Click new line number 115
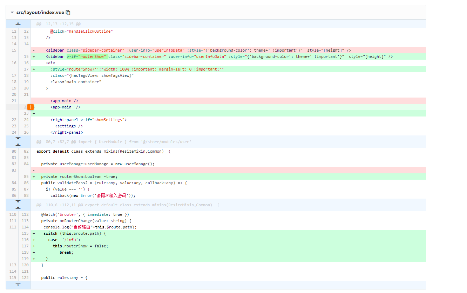This screenshot has height=293, width=467. 25,233
